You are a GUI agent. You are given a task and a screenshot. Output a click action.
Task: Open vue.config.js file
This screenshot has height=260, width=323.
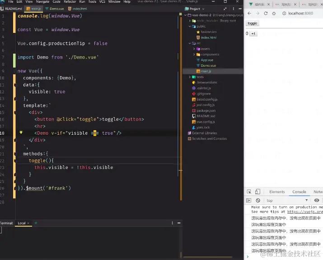coord(203,122)
